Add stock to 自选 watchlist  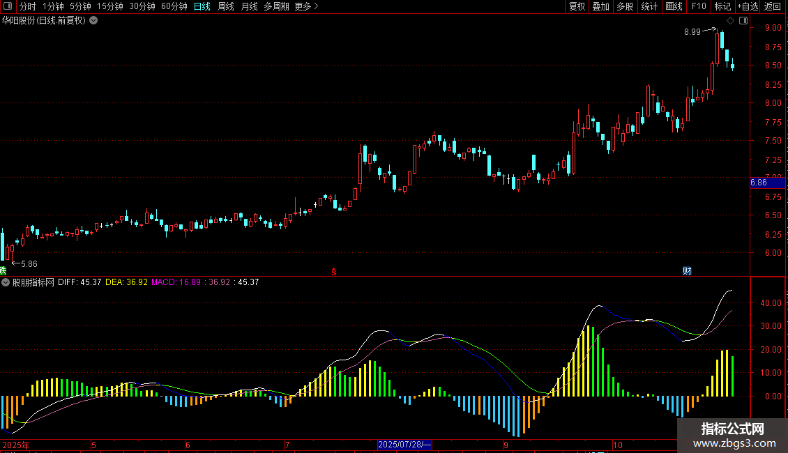click(x=748, y=6)
